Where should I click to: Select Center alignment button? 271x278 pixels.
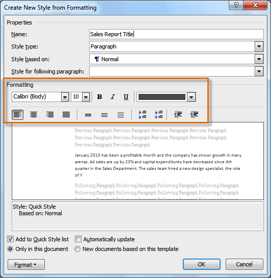[34, 115]
